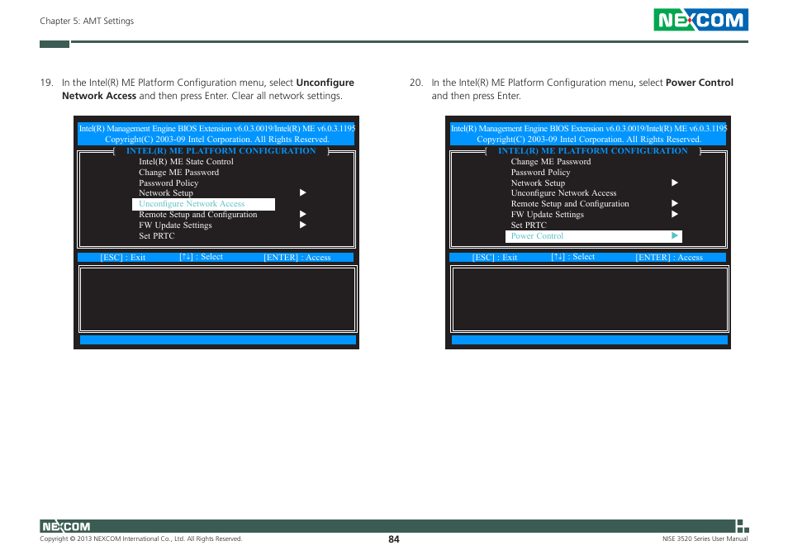Expand Remote Setup arrow in left BIOS screen

point(302,215)
